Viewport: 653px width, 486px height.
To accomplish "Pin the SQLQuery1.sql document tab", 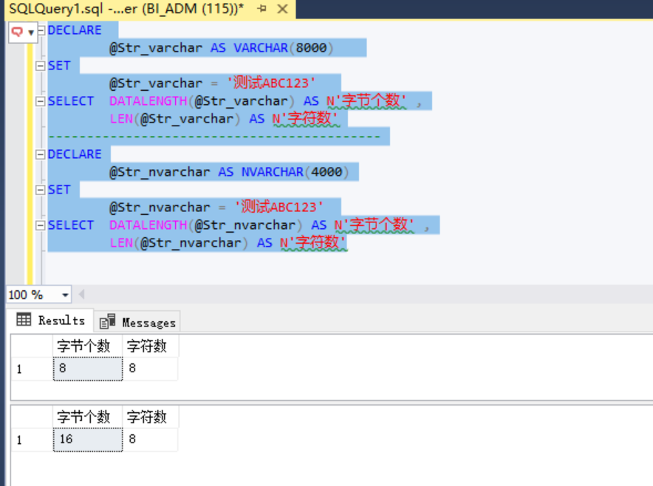I will point(262,8).
